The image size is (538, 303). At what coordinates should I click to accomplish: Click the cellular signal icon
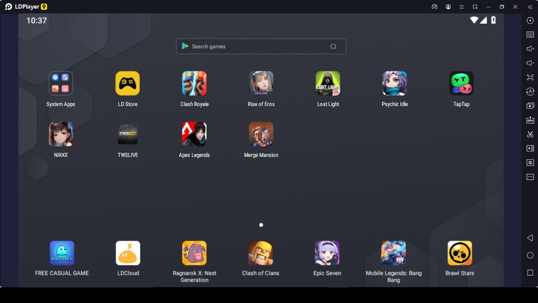click(x=484, y=20)
